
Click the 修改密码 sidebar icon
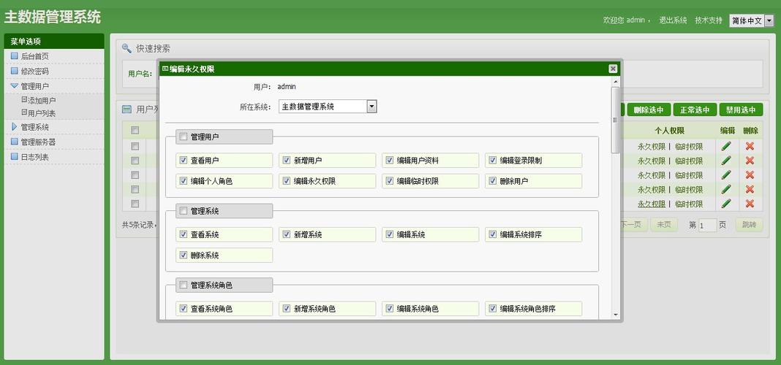pos(14,71)
